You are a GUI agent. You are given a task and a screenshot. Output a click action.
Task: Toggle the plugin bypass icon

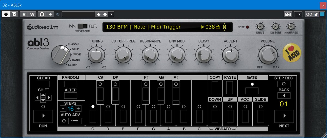[14, 14]
